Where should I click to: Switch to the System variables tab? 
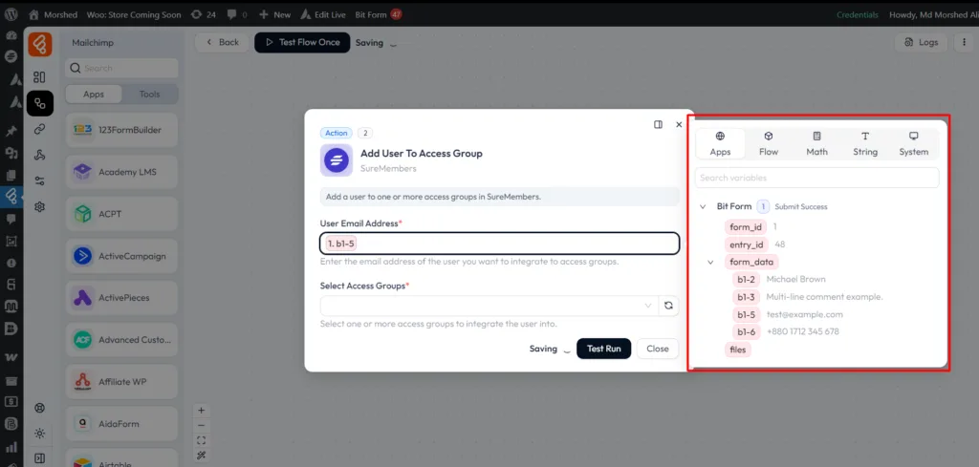coord(913,143)
